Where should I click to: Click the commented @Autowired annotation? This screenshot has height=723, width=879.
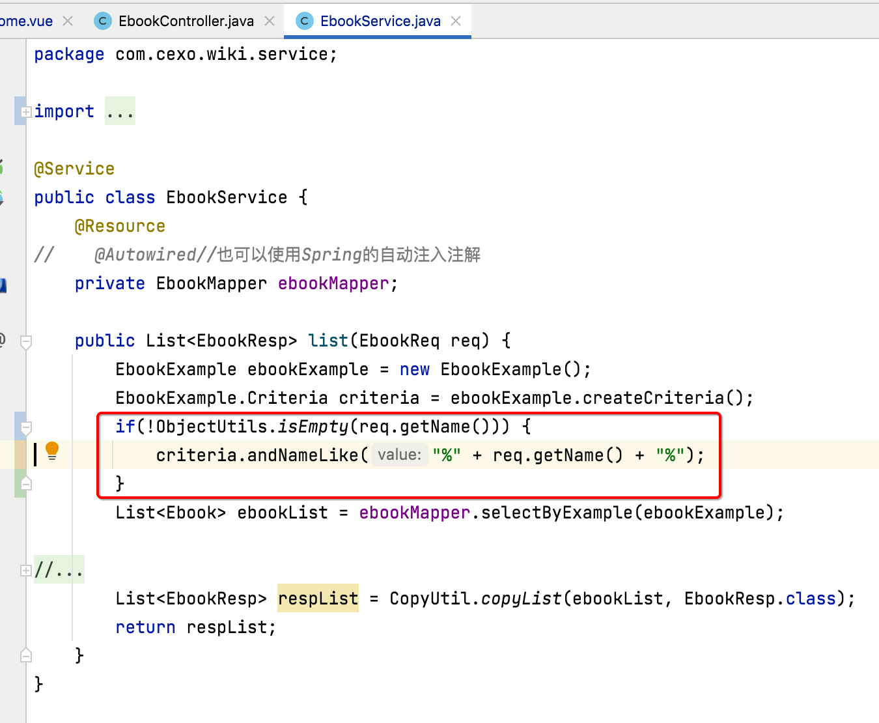(145, 255)
